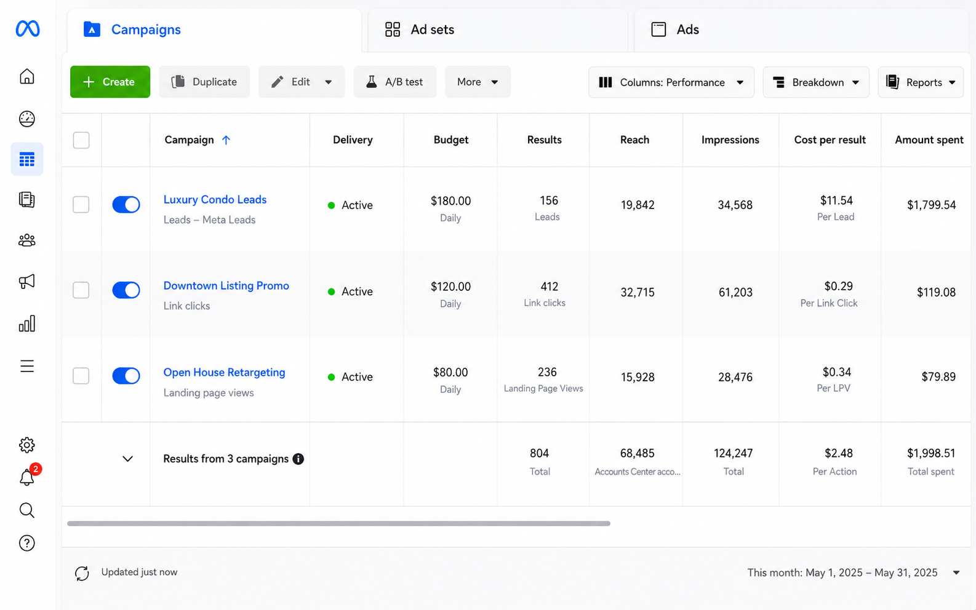Screen dimensions: 976x610
Task: Disable the Open House Retargeting switch
Action: pos(126,376)
